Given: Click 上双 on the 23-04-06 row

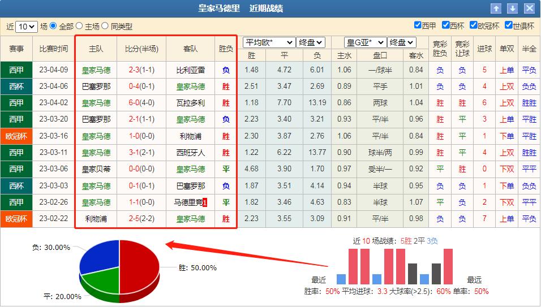Looking at the screenshot, I should [507, 87].
